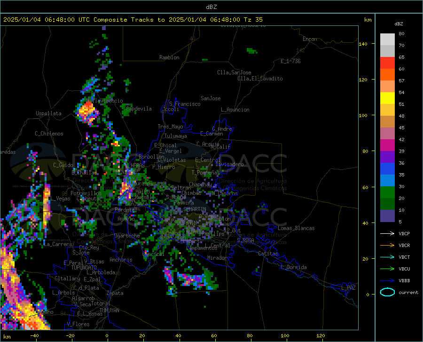
Task: Select the yellow 51 dBZ color swatch
Action: coord(387,98)
